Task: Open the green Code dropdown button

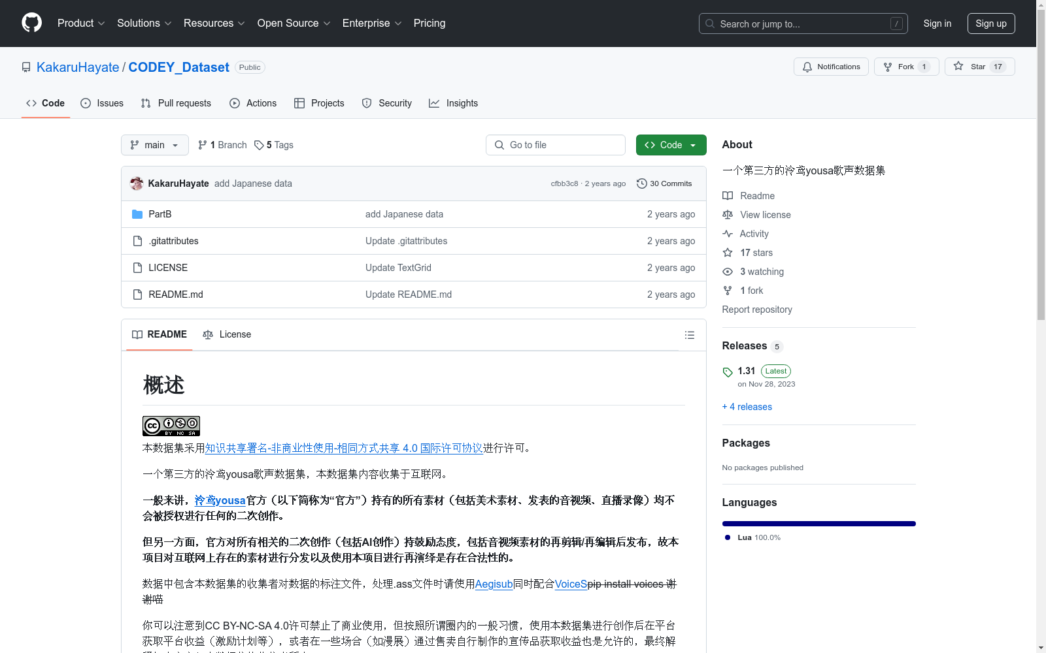Action: tap(671, 145)
